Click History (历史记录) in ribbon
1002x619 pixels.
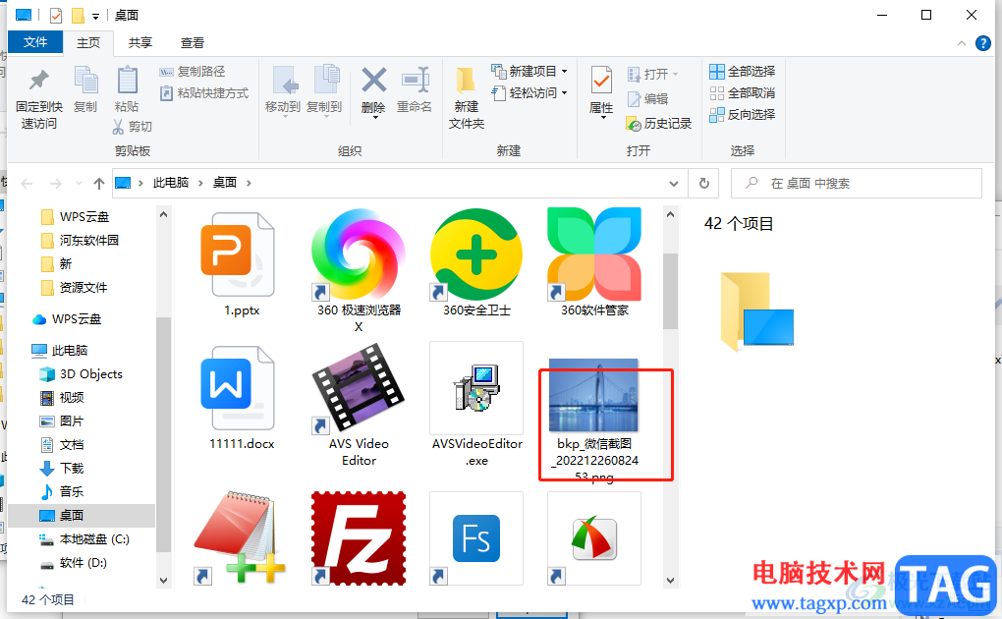[659, 124]
